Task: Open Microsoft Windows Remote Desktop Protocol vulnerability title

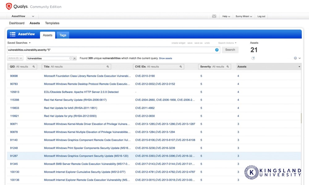Action: (x=87, y=84)
